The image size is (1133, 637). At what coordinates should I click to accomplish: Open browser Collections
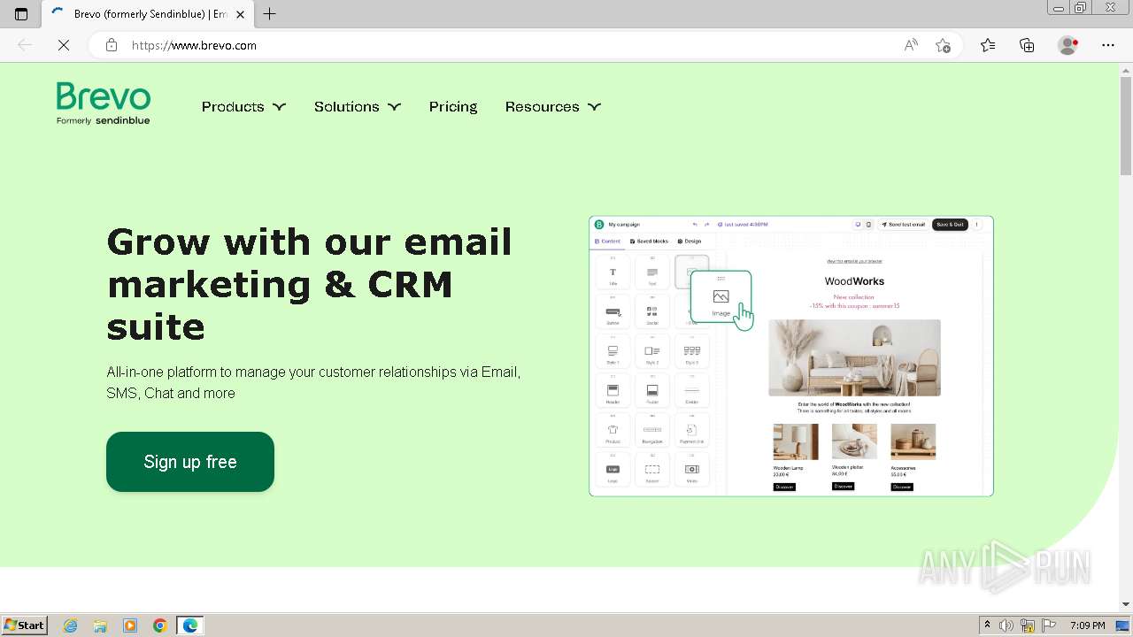(1027, 45)
